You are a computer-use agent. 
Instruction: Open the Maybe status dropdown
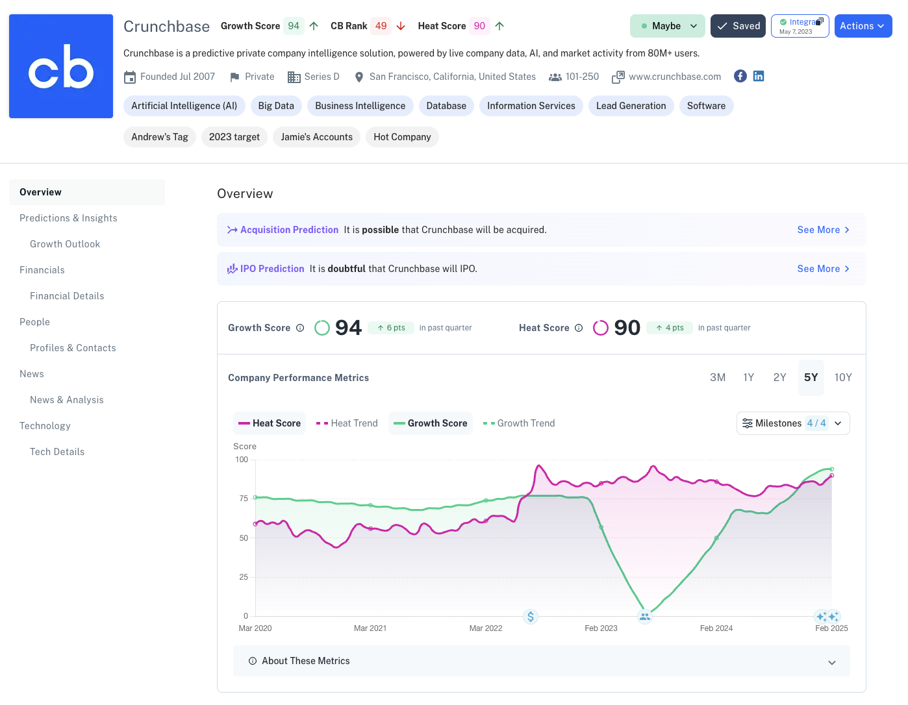[667, 26]
